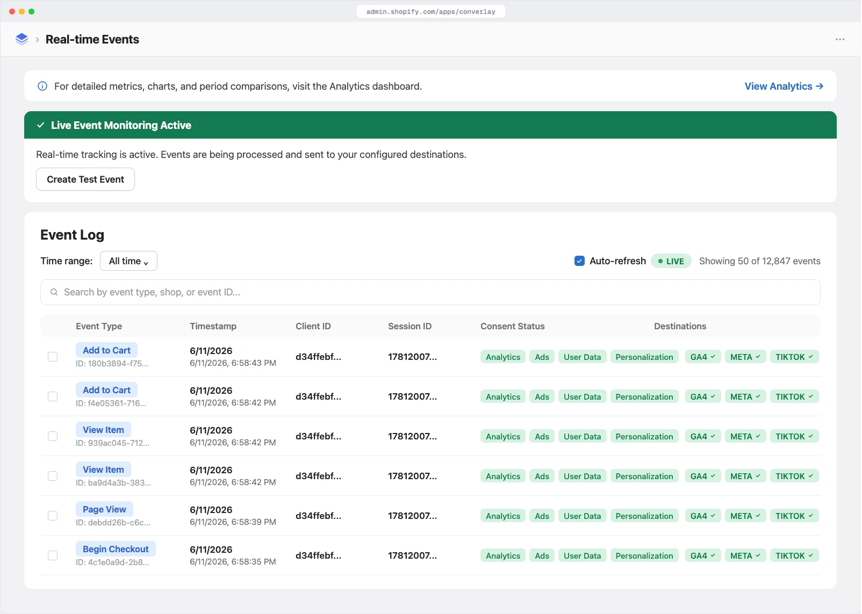Expand TIKTOK destination in Begin Checkout row
This screenshot has height=614, width=862.
(794, 555)
